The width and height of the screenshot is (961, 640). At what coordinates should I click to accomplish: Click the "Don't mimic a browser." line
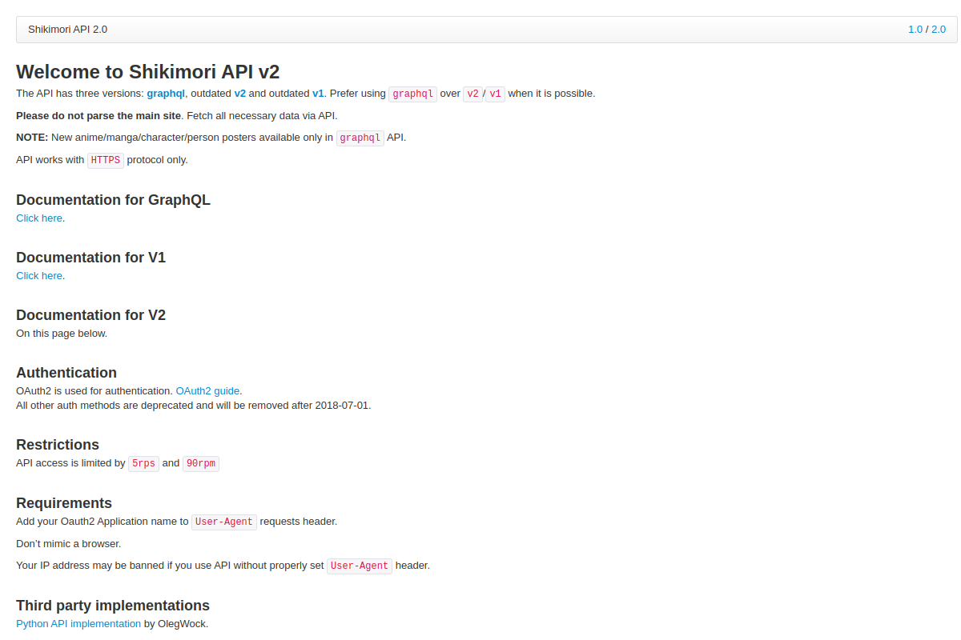69,544
